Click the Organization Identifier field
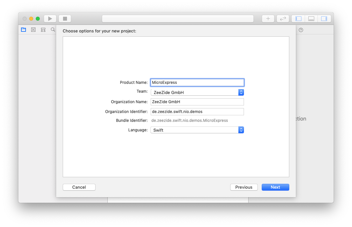 (x=197, y=112)
